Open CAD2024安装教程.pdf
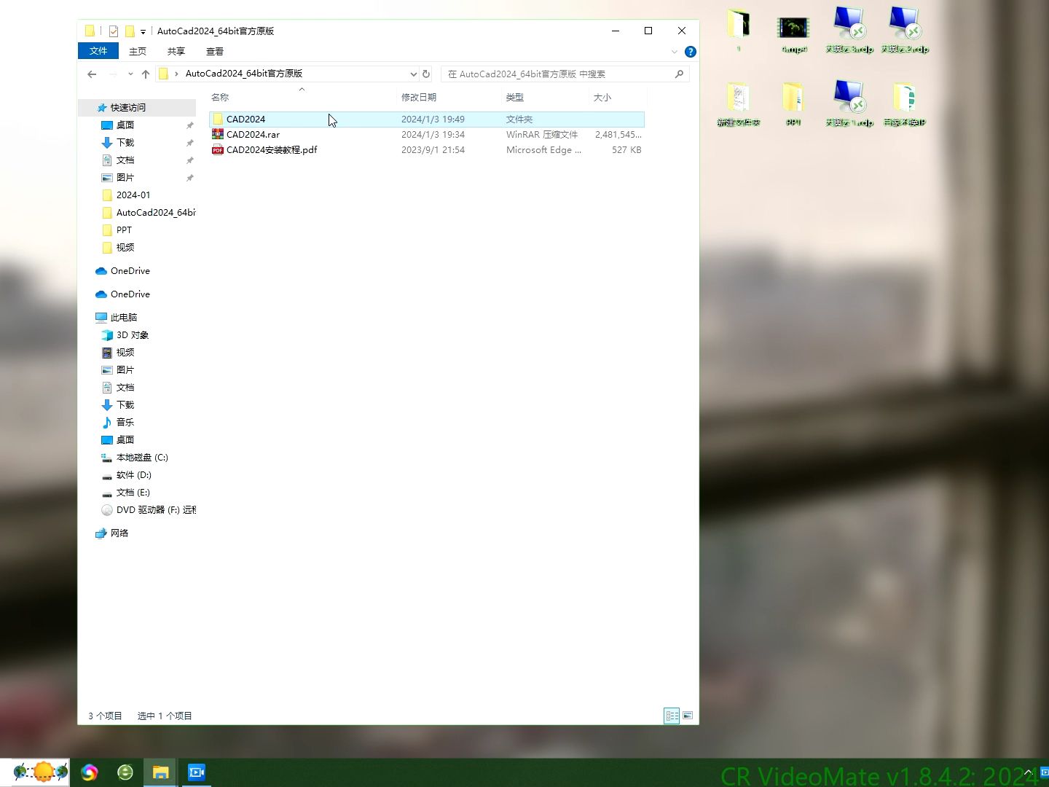Image resolution: width=1049 pixels, height=787 pixels. point(272,149)
